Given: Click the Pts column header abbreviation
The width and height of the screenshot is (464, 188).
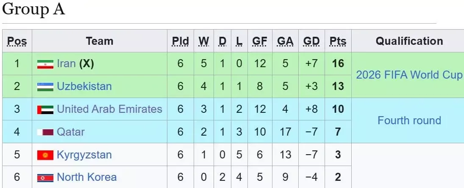Looking at the screenshot, I should tap(338, 41).
